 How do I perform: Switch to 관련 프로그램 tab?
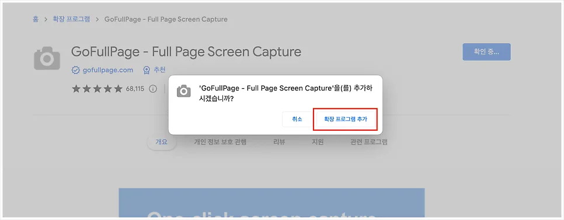368,142
